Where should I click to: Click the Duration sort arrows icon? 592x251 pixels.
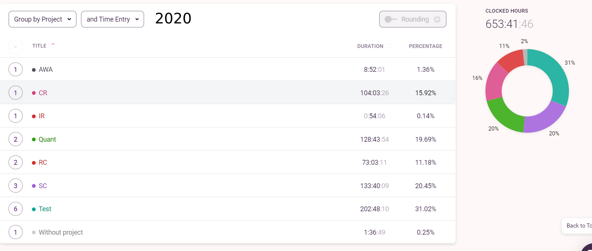(390, 46)
